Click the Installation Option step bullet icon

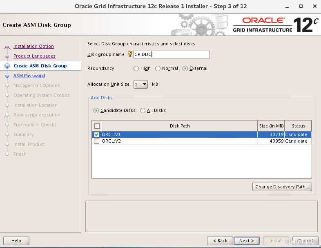pos(7,47)
